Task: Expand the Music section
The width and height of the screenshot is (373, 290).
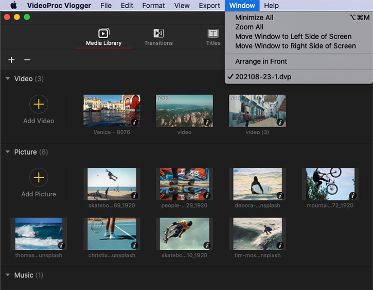Action: pyautogui.click(x=8, y=275)
